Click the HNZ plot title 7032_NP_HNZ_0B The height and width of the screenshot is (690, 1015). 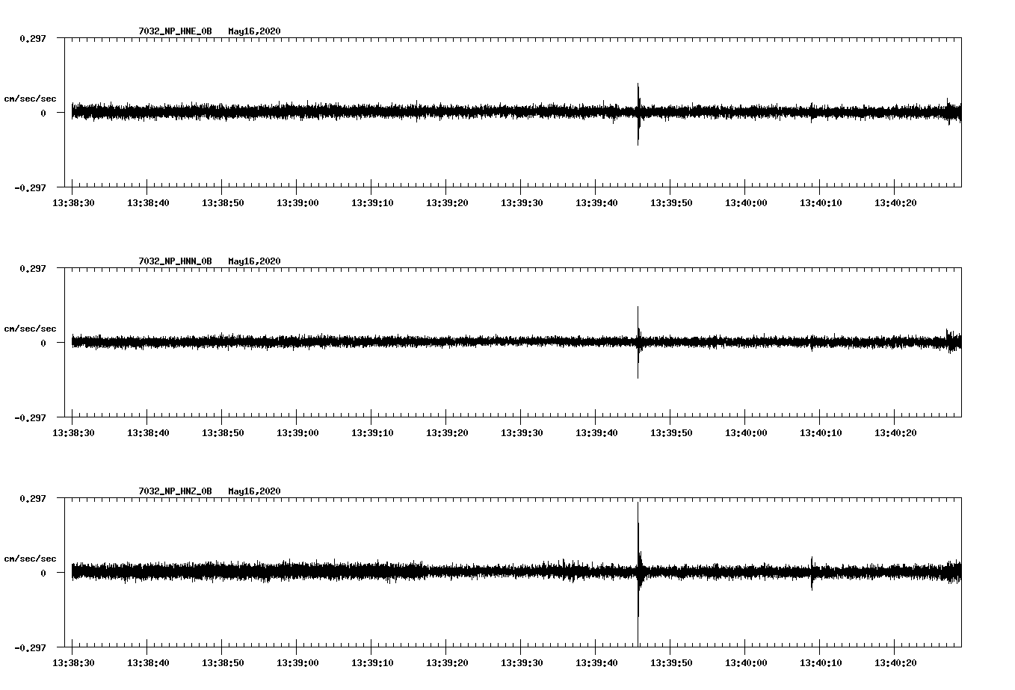pos(175,491)
